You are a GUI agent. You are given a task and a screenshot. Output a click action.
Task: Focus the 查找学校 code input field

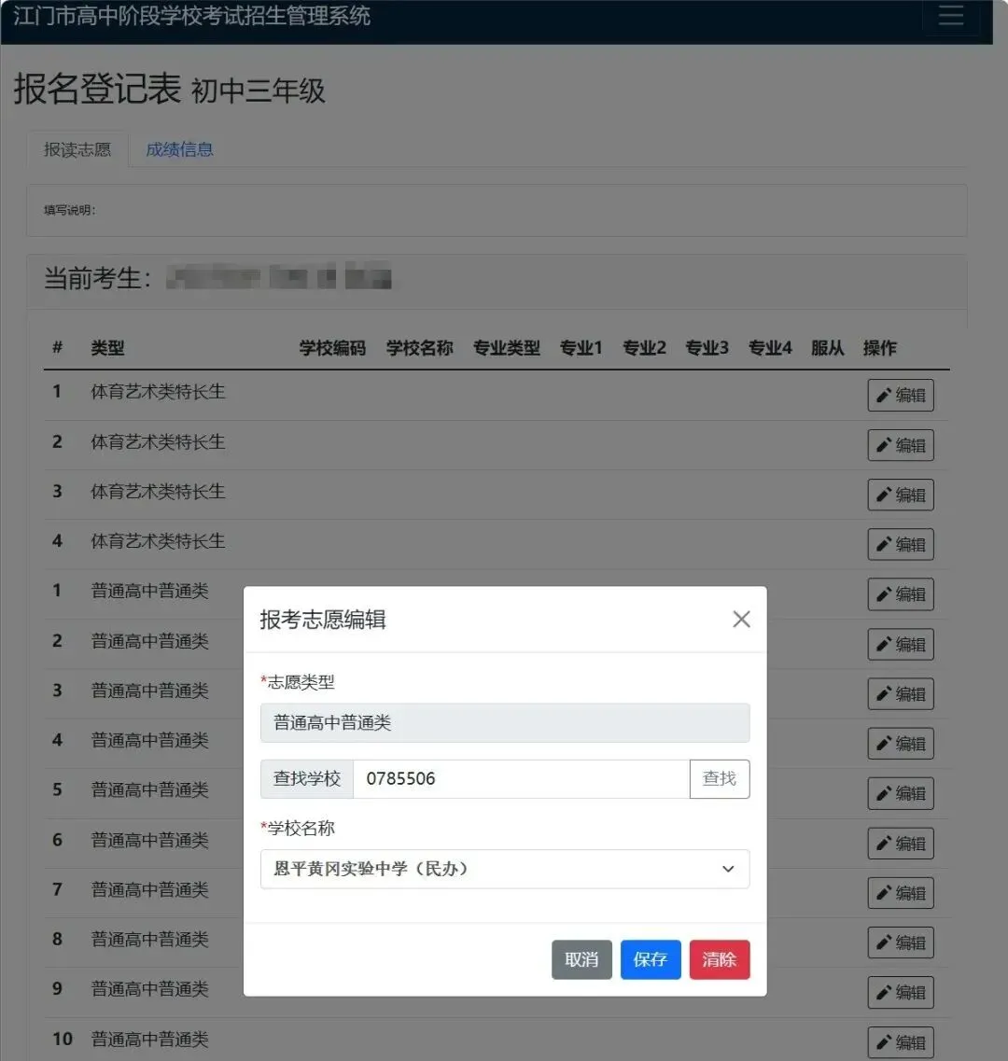point(521,779)
